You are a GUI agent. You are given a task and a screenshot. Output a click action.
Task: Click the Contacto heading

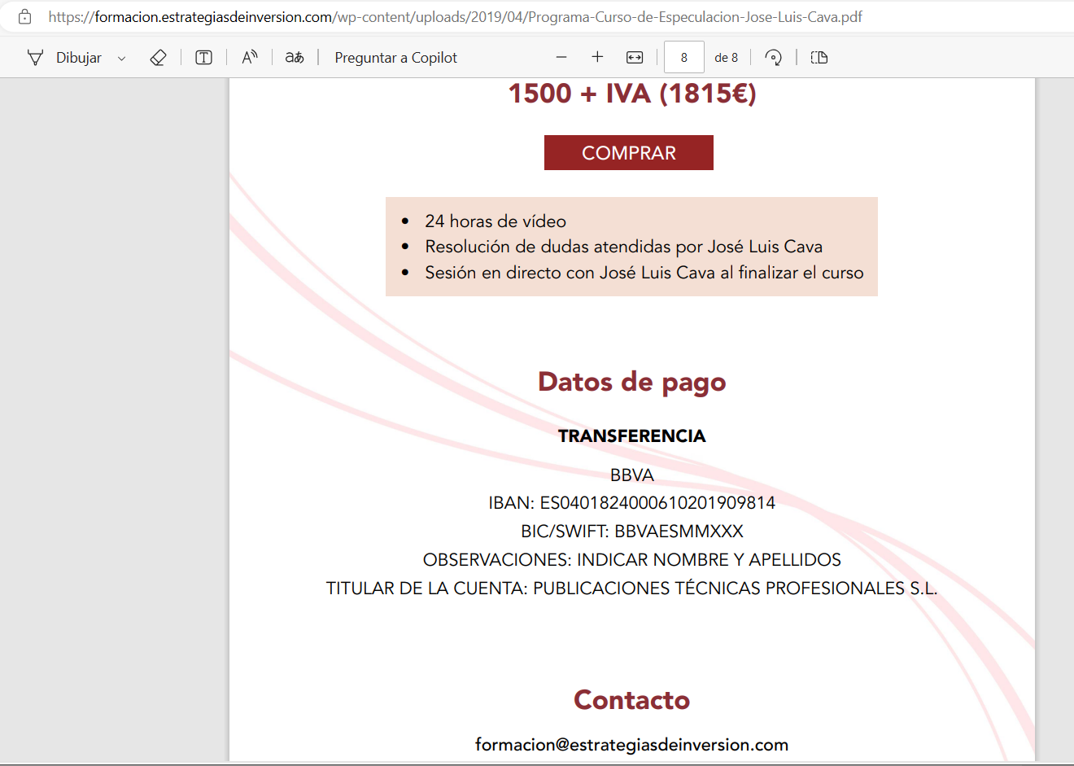[632, 700]
